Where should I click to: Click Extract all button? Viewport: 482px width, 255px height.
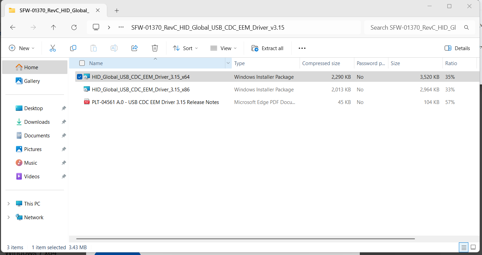(x=268, y=48)
